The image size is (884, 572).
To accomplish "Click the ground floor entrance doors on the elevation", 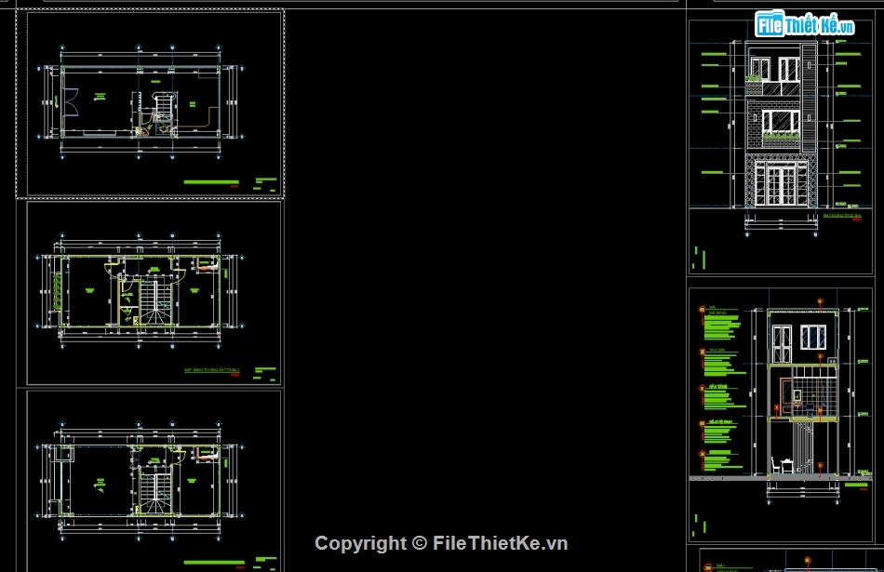I will pos(782,183).
